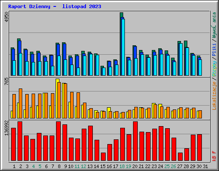Screen dimensions: 219x171
Task: Click day label 15 on the x-axis
Action: click(103, 166)
